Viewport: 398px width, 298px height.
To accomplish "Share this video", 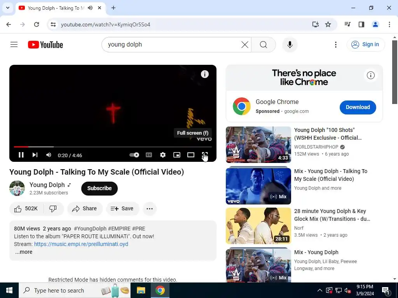I will (x=85, y=208).
